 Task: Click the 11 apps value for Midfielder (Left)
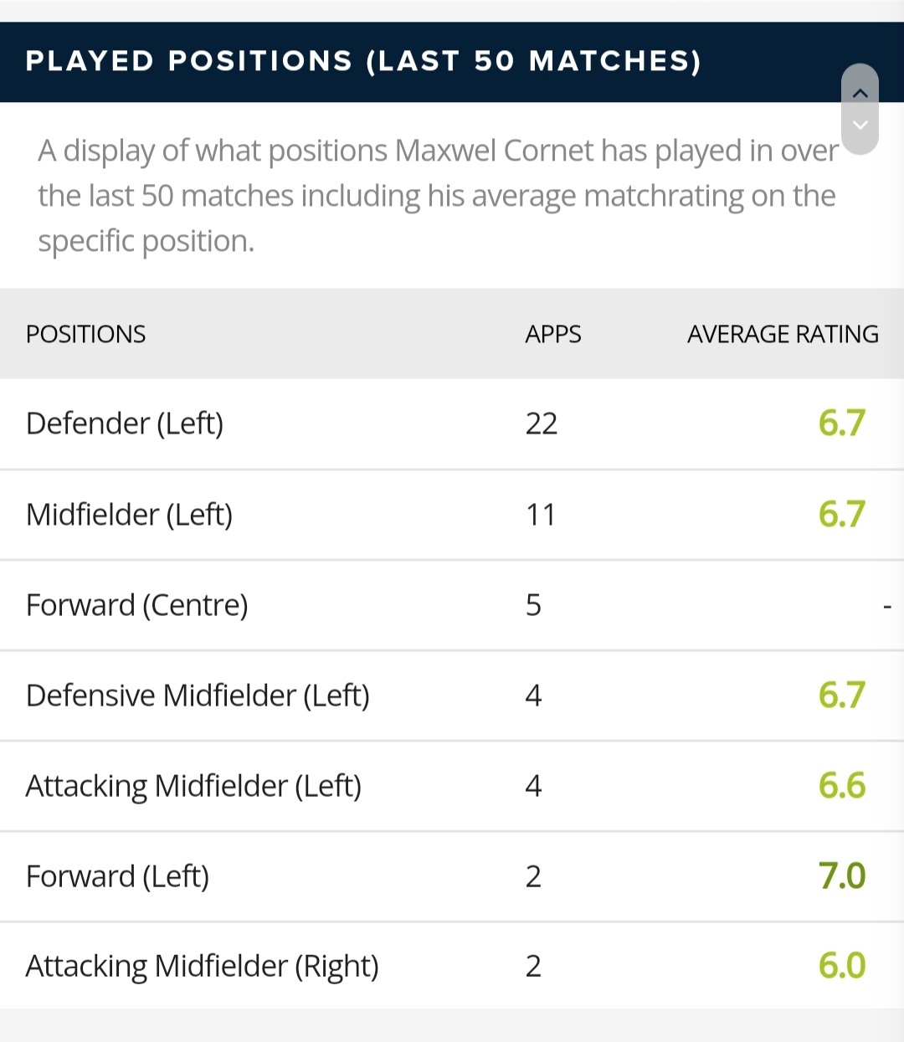pos(542,514)
